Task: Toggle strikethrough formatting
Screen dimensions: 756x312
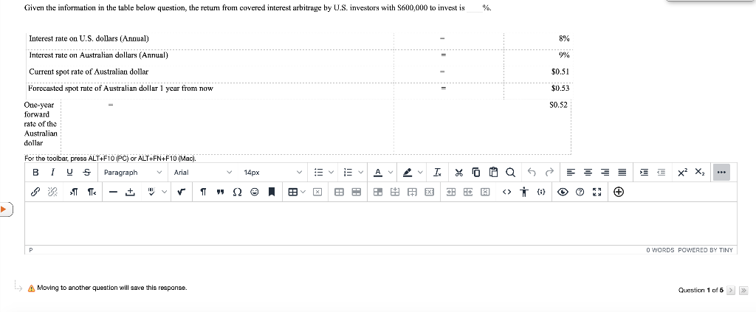Action: point(86,173)
